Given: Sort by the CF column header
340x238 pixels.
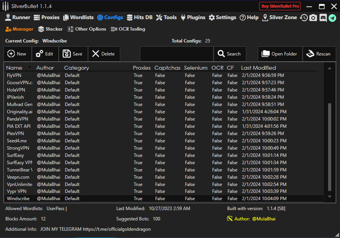Looking at the screenshot, I should (x=230, y=68).
